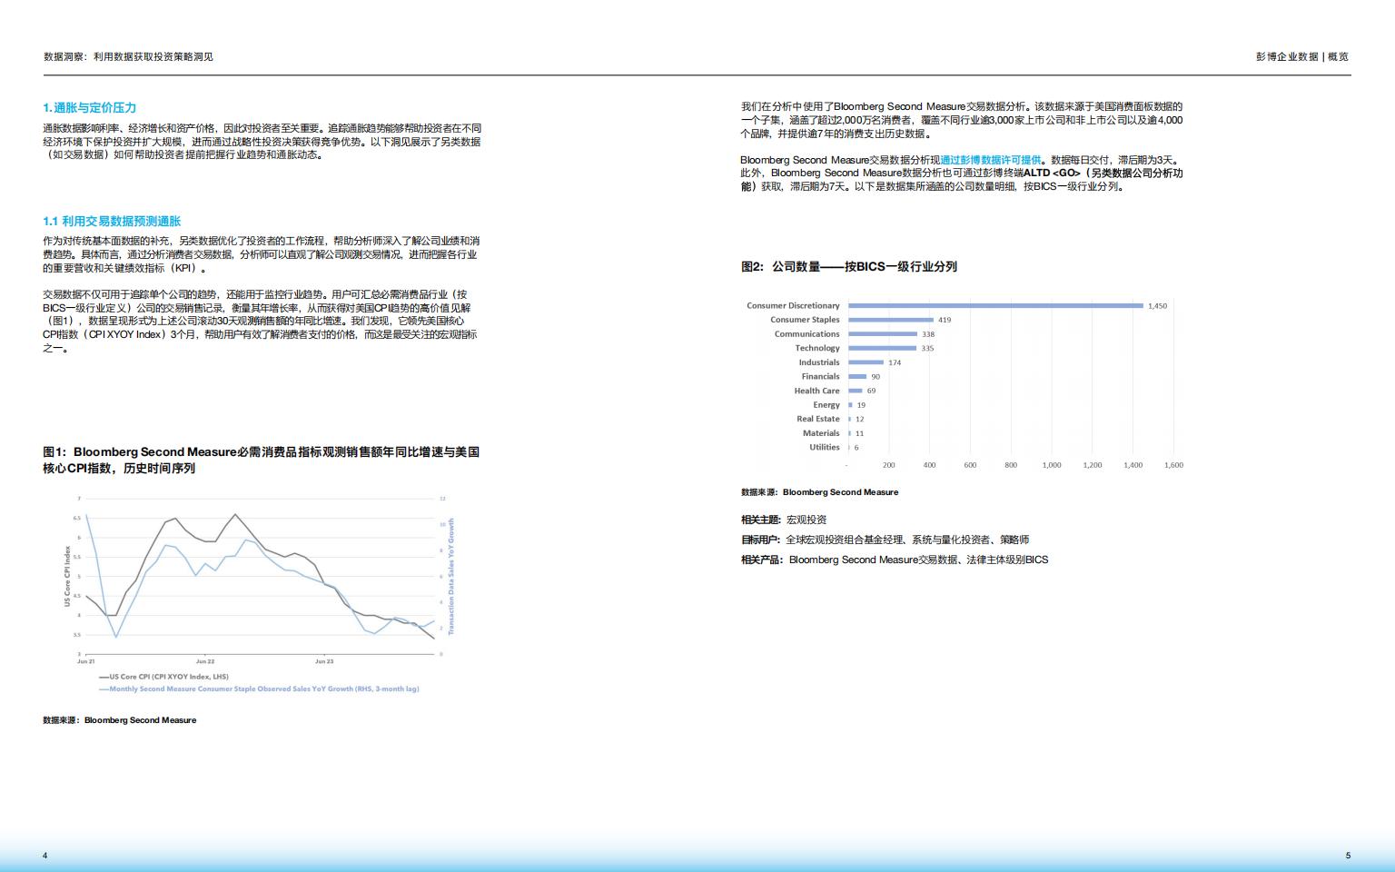Click the Real Estate label in chart
The image size is (1395, 872).
point(818,419)
